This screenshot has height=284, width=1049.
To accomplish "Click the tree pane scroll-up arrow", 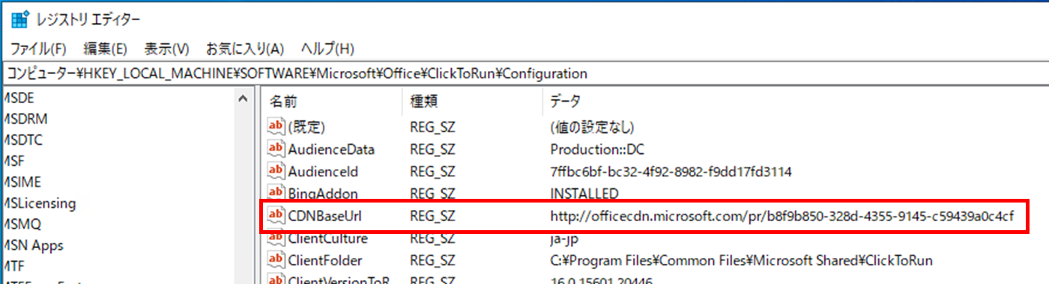I will tap(243, 99).
